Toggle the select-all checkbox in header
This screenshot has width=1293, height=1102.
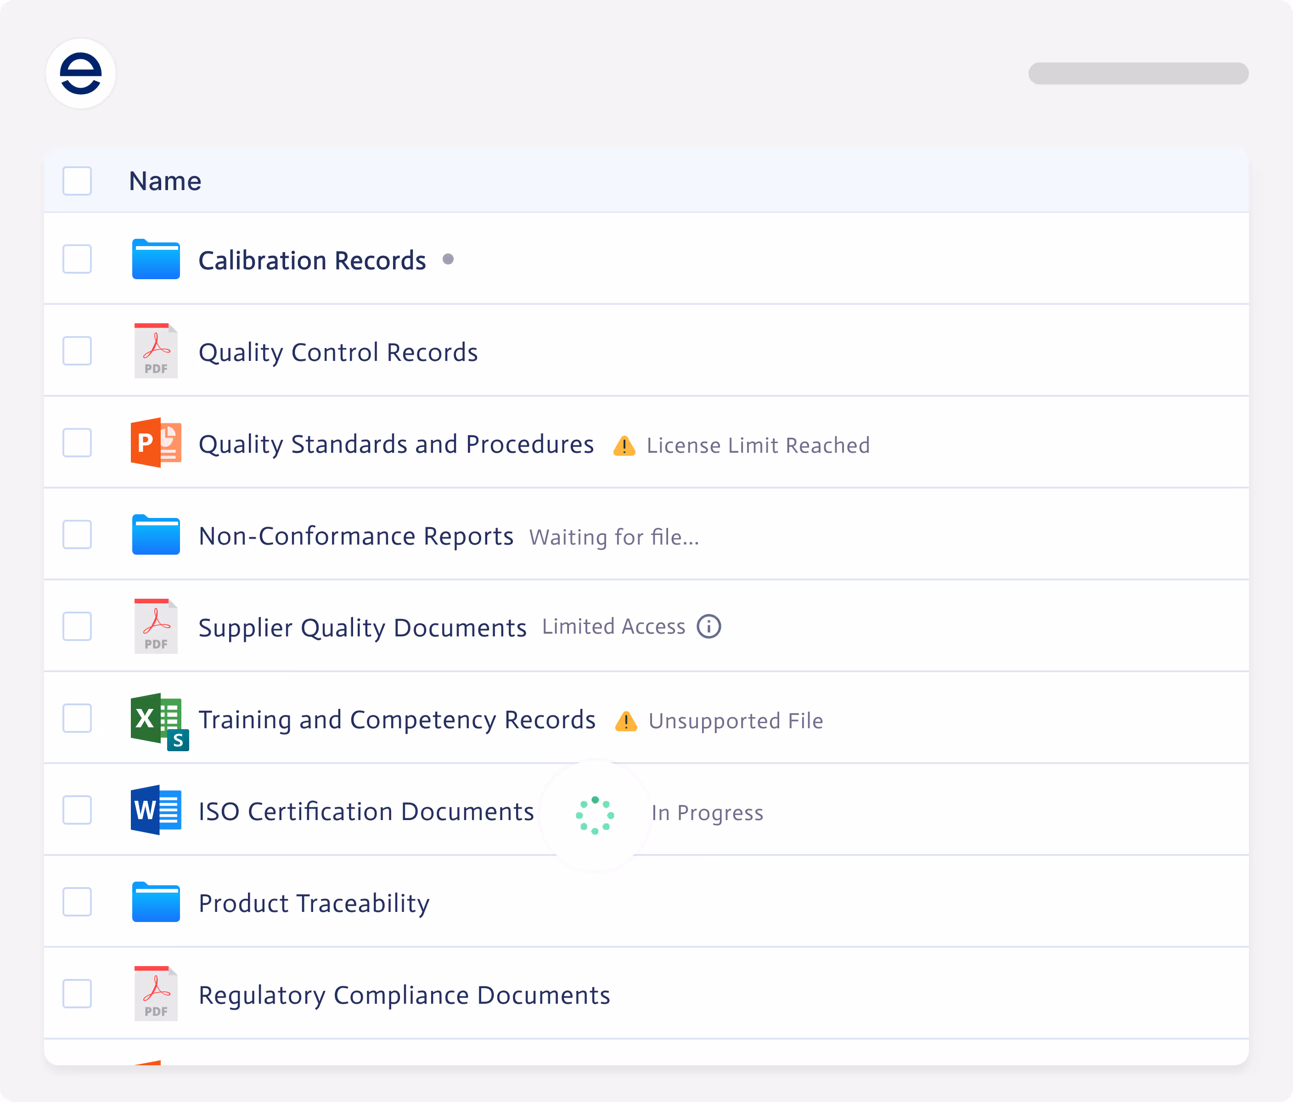(x=78, y=181)
